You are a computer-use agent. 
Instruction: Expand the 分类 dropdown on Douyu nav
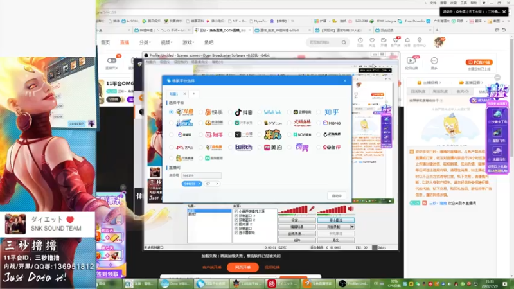point(145,42)
